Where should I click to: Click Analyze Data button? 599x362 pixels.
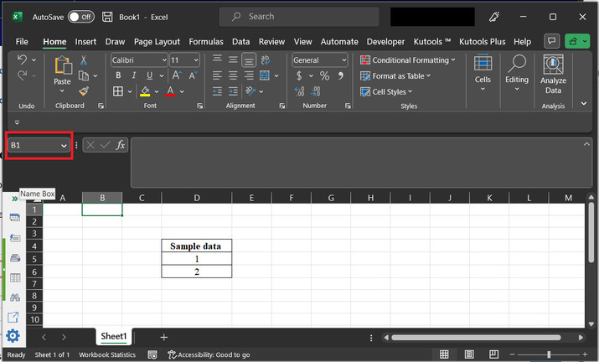[553, 75]
